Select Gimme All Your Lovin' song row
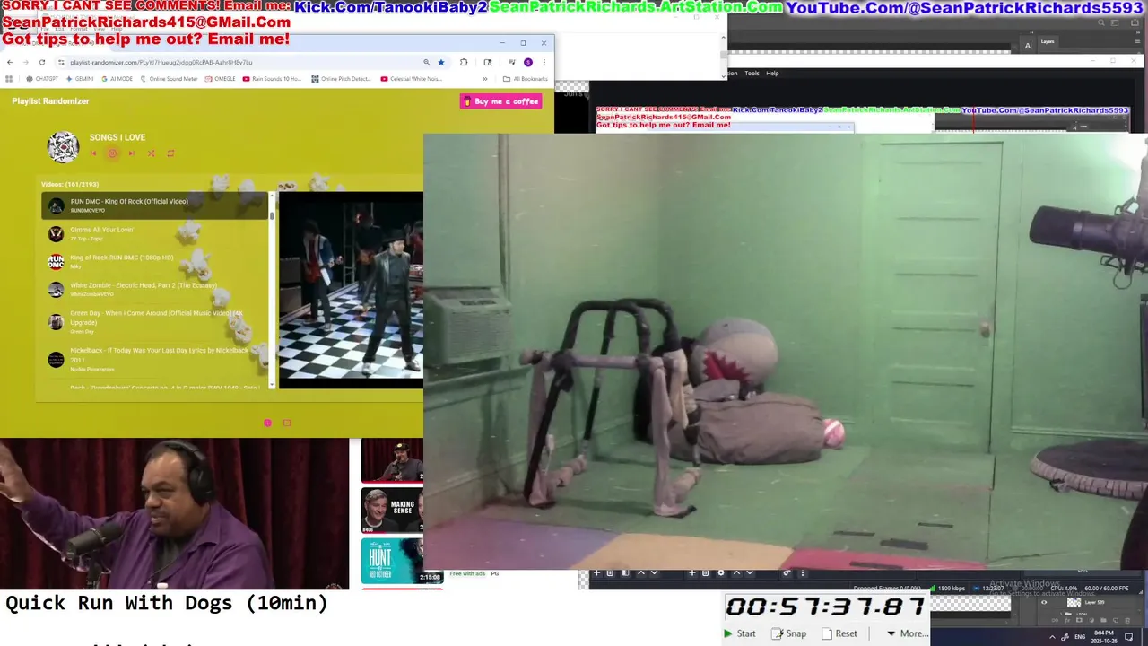The width and height of the screenshot is (1148, 646). (154, 233)
